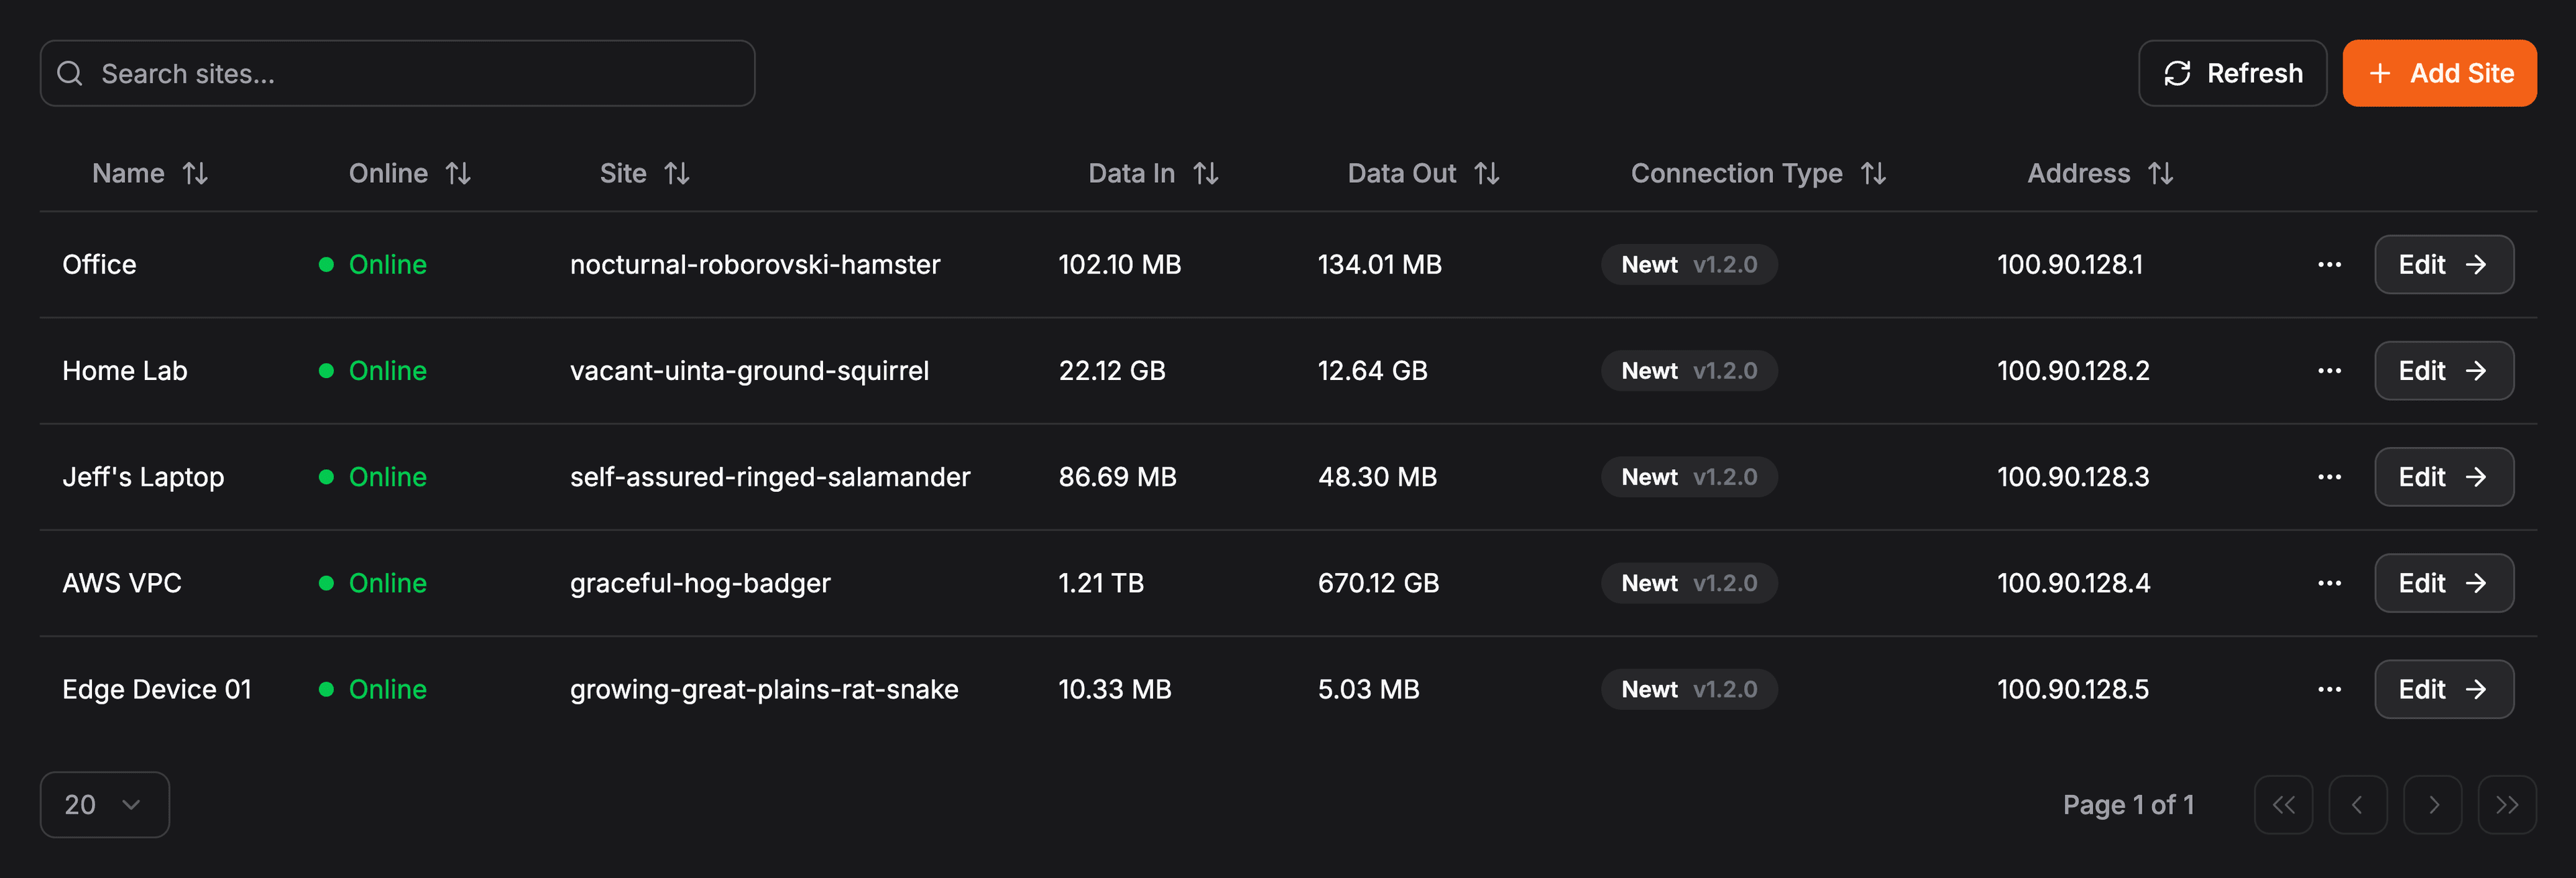Open more options menu for AWS VPC row

click(x=2329, y=583)
